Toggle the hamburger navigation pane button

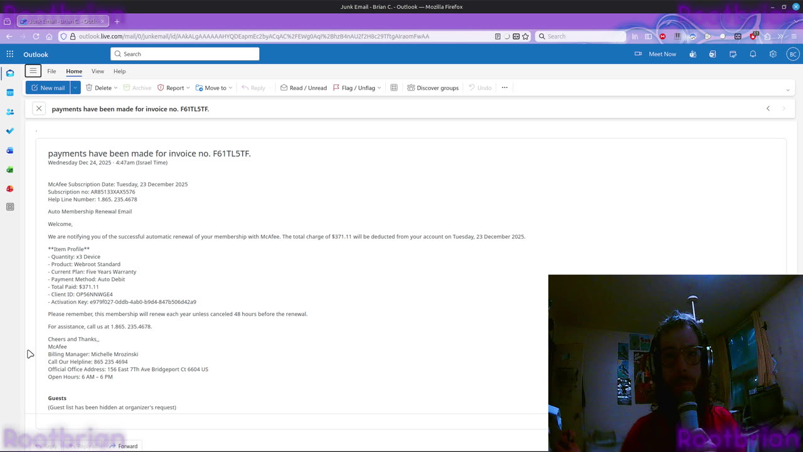tap(33, 71)
